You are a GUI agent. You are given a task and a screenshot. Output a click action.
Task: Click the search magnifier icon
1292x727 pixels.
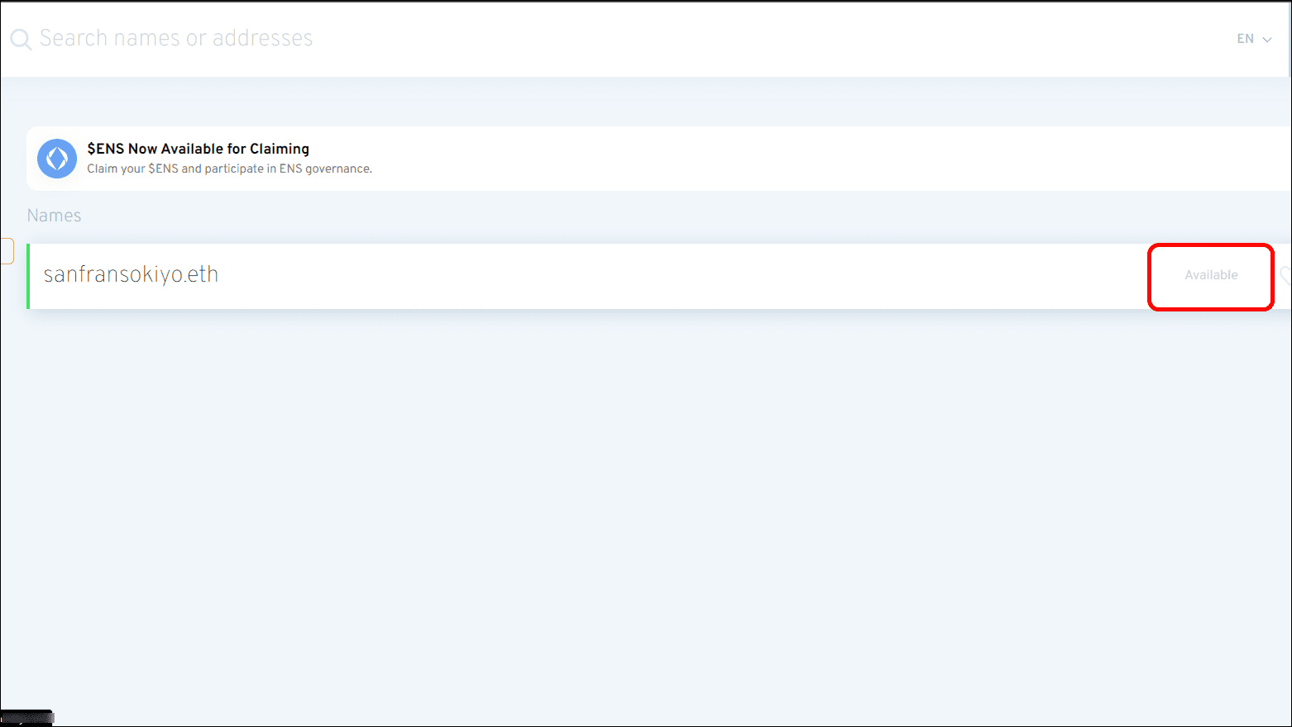(21, 39)
